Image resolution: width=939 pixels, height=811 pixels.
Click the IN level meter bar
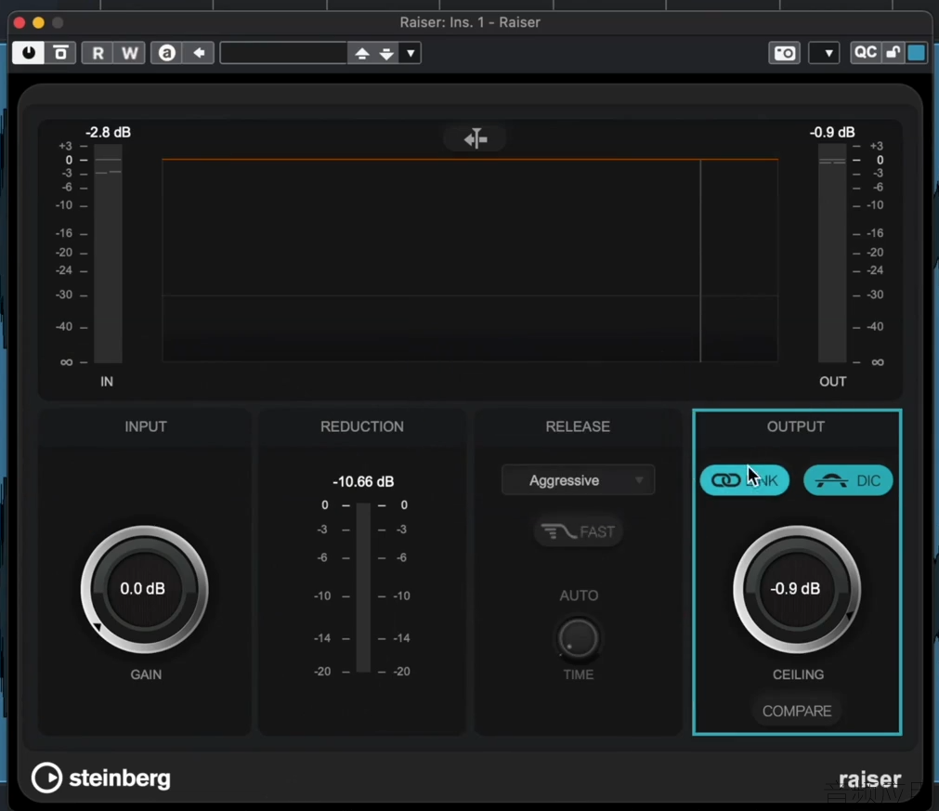(x=108, y=254)
